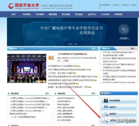Select the first banner carousel dot
The height and width of the screenshot is (126, 139).
pyautogui.click(x=69, y=44)
